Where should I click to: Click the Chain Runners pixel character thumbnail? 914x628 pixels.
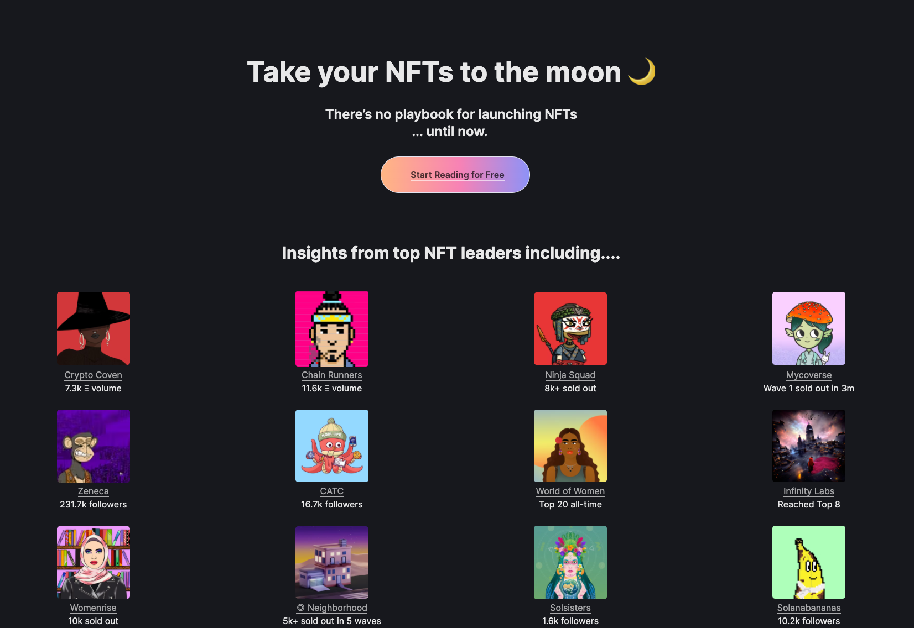(331, 328)
